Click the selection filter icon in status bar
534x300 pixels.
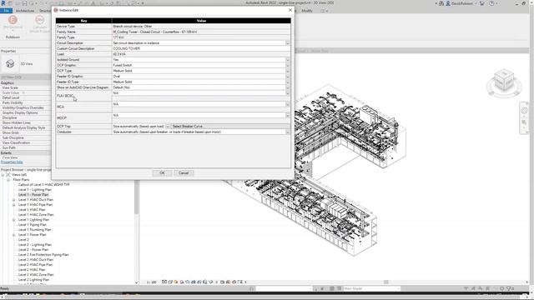[511, 289]
